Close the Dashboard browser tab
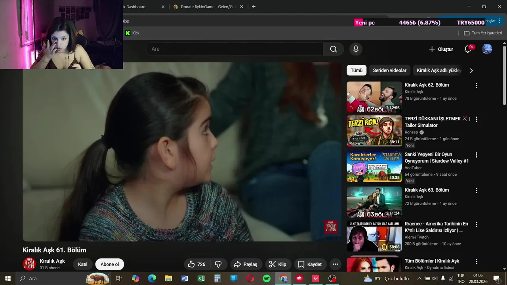 [163, 7]
